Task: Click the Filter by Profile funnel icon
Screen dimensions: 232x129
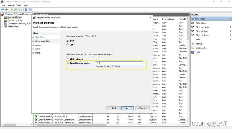Action: [193, 27]
